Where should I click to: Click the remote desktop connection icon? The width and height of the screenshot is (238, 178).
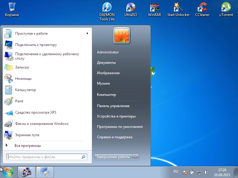[x=9, y=56]
